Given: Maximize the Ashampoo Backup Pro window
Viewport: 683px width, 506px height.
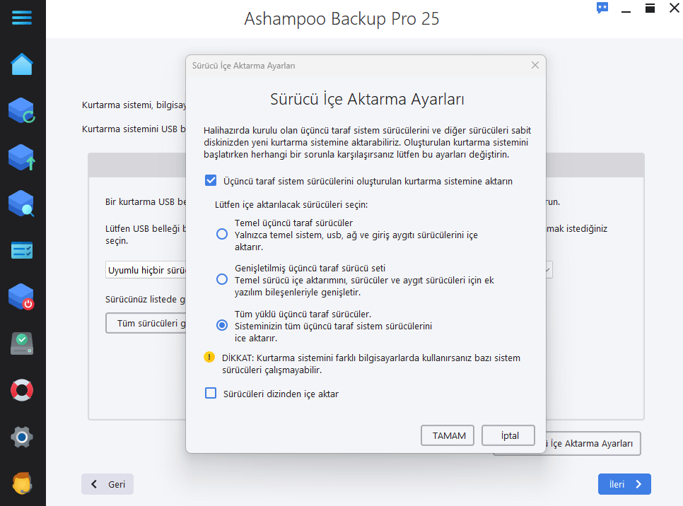Looking at the screenshot, I should (x=650, y=8).
